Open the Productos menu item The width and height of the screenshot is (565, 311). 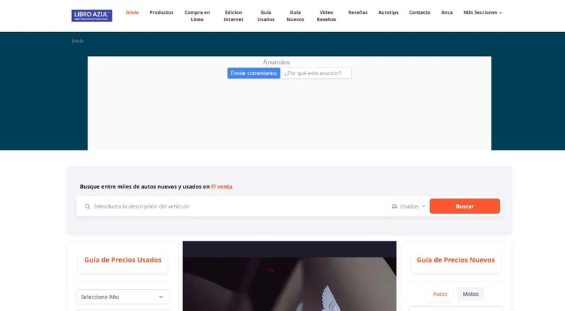coord(162,12)
